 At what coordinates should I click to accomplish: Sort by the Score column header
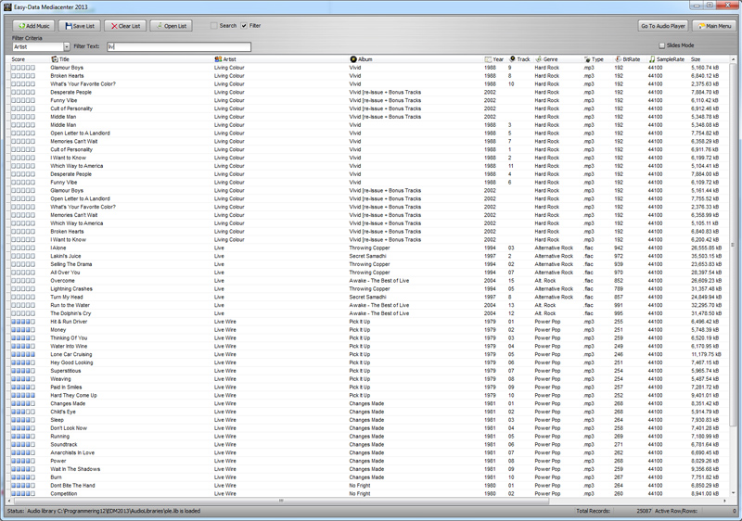(19, 59)
